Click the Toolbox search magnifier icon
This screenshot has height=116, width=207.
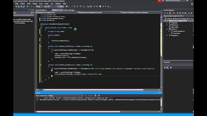[32, 12]
